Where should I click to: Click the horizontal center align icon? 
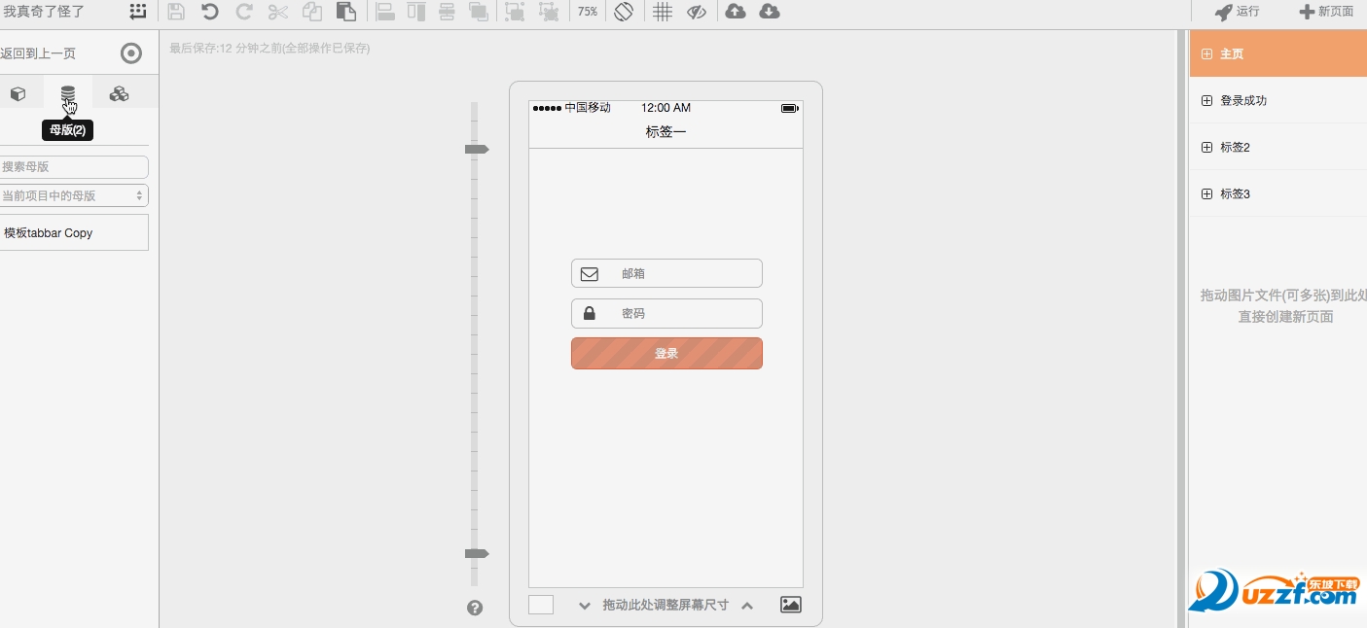448,12
